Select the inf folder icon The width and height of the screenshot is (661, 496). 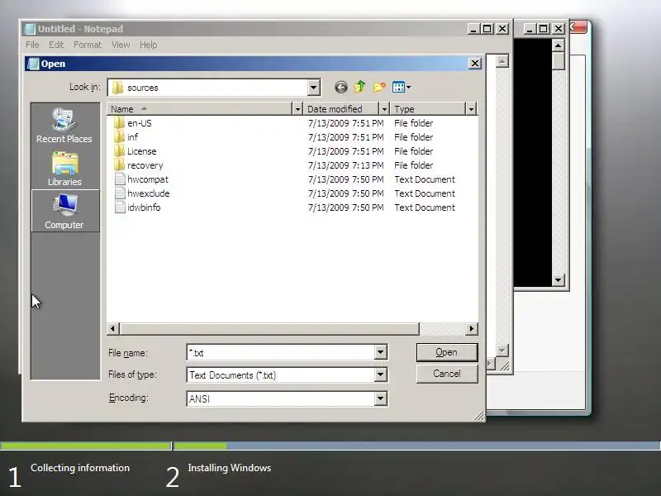point(119,137)
